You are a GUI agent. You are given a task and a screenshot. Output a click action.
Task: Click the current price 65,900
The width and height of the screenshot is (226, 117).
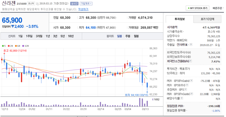tap(12, 20)
